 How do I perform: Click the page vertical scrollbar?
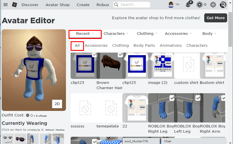click(x=230, y=30)
